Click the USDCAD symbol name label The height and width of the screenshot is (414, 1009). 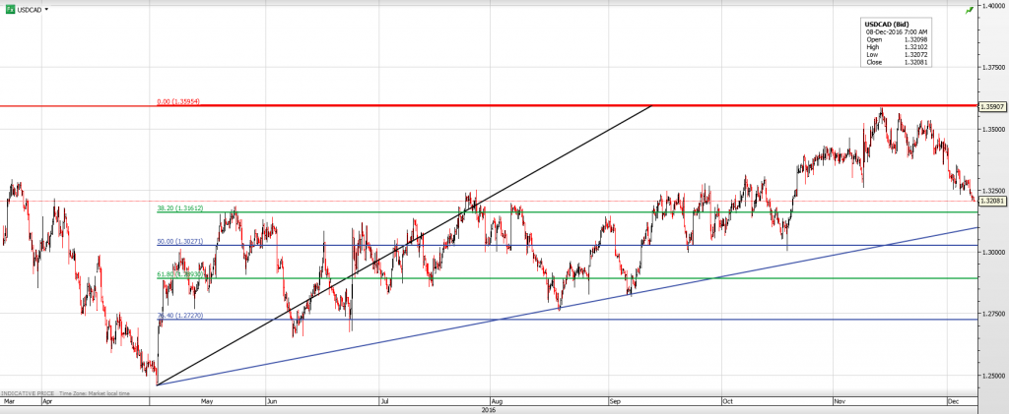30,8
